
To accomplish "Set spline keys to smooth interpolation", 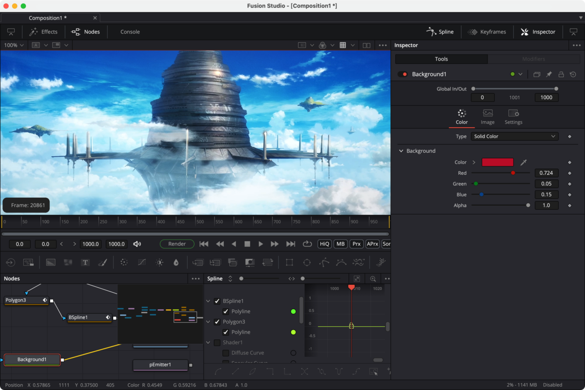I will pos(218,371).
